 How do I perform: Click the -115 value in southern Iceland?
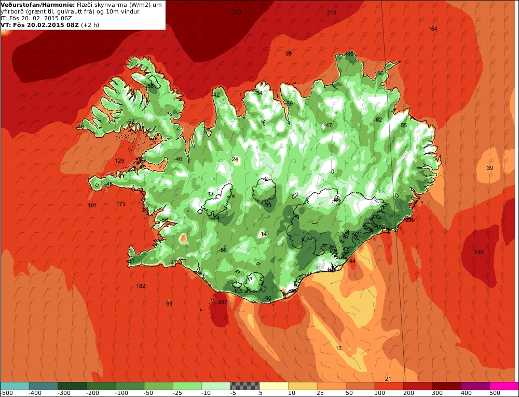[x=237, y=291]
